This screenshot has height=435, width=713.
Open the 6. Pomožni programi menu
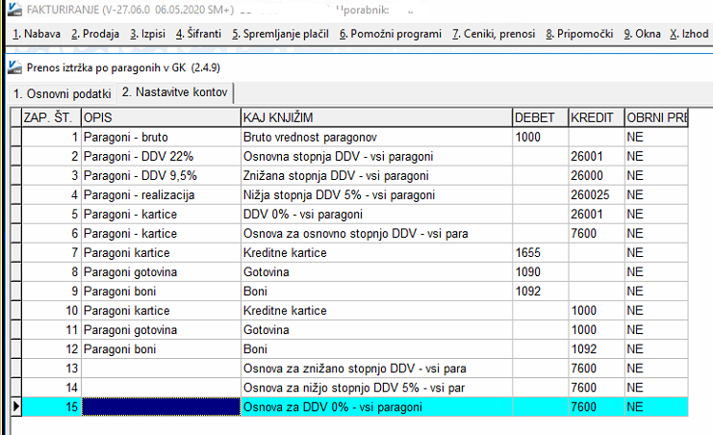[x=391, y=35]
